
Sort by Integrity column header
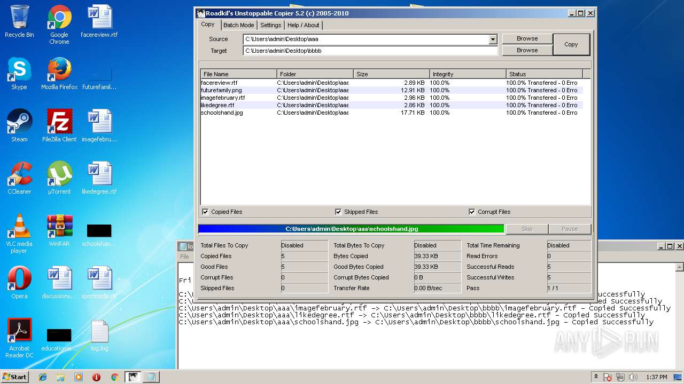468,74
